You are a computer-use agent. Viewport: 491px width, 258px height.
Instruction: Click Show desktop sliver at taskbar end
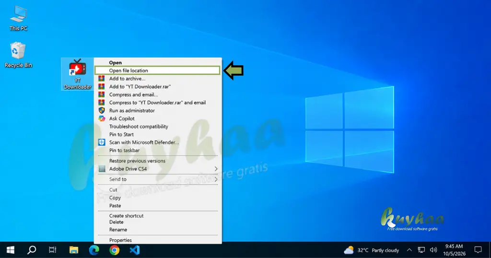coord(490,250)
